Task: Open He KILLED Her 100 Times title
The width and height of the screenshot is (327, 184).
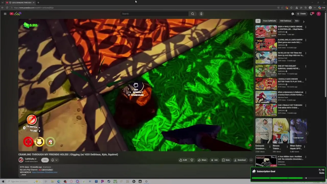Action: click(x=291, y=54)
